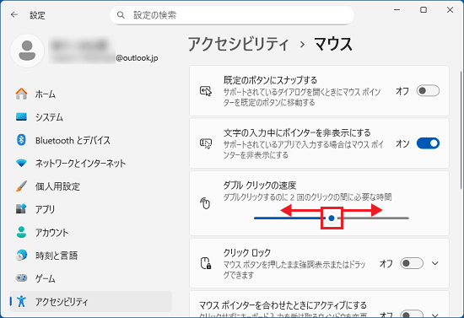Maximize the settings window
This screenshot has width=464, height=318.
[424, 10]
